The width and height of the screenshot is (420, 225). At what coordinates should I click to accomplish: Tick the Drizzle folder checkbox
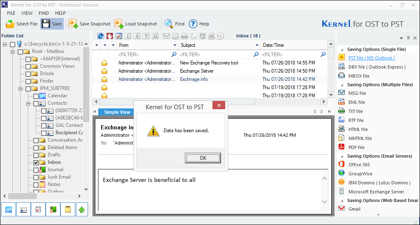[x=28, y=74]
